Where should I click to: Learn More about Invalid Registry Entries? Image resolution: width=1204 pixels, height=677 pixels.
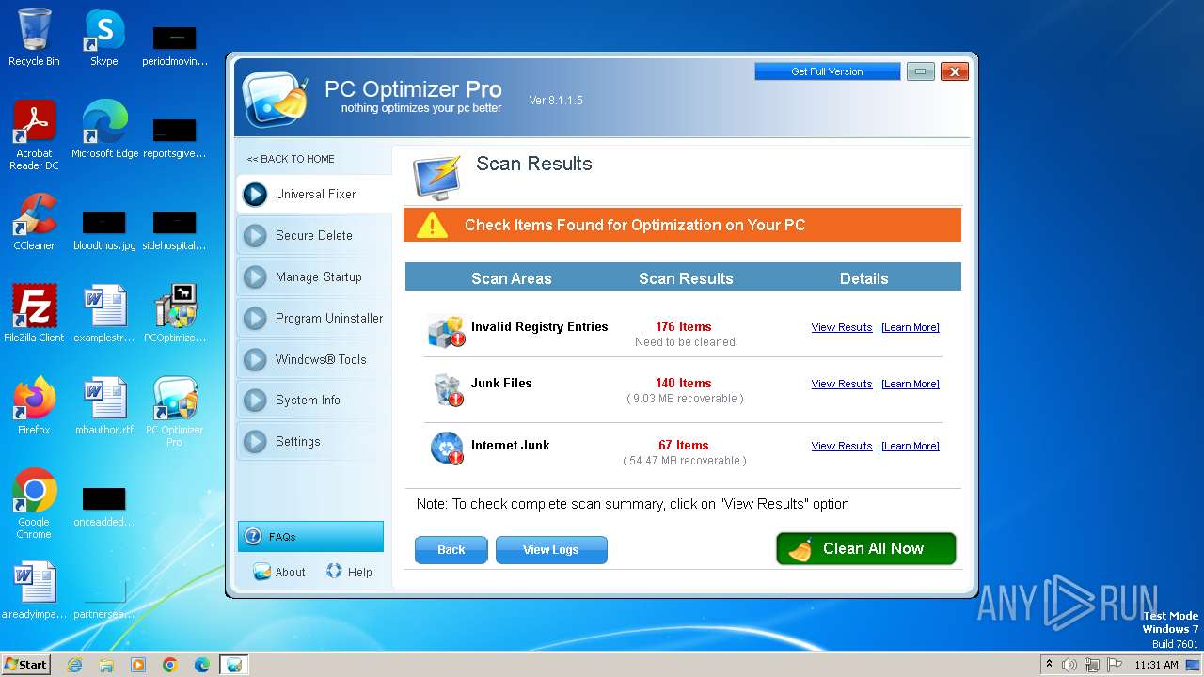pyautogui.click(x=910, y=327)
